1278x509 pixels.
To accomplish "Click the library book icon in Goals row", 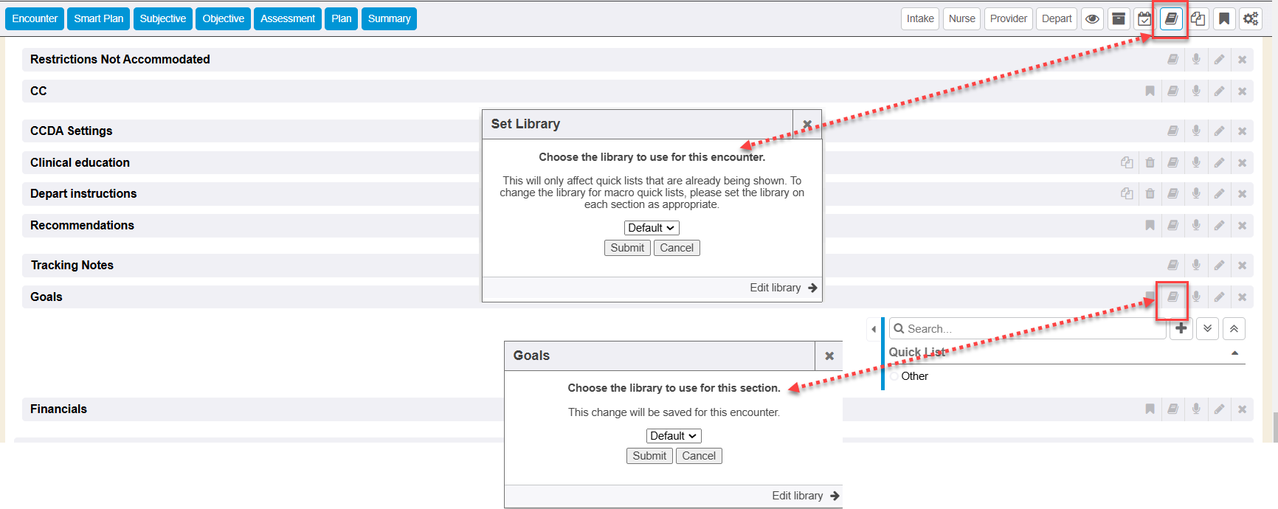I will [x=1172, y=297].
